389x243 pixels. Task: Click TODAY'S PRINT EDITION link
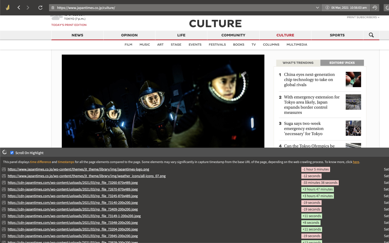pos(69,25)
